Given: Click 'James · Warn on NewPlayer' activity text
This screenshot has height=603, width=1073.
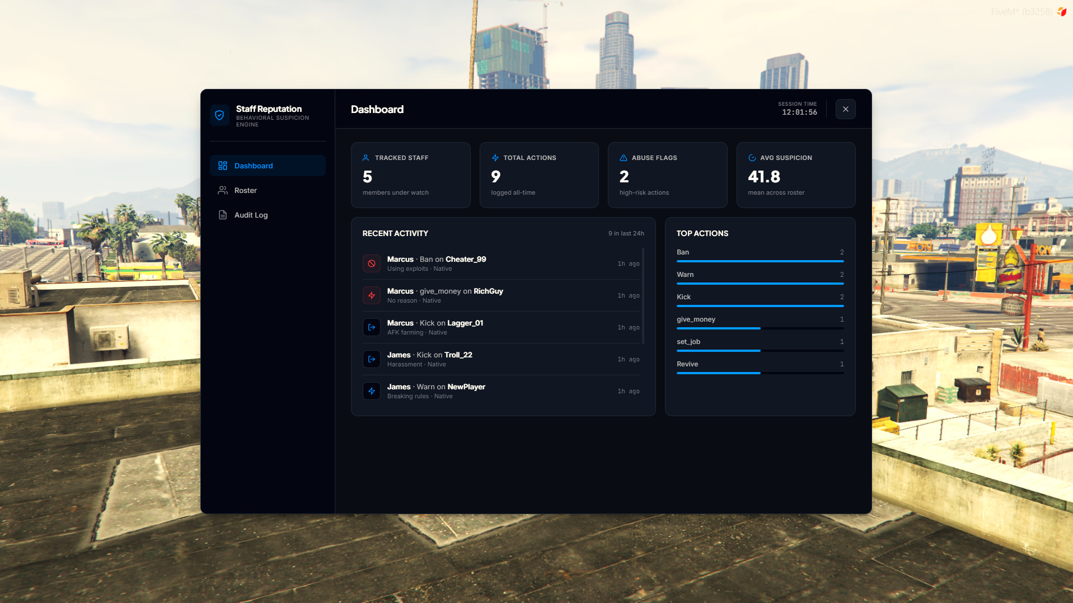Looking at the screenshot, I should click(436, 387).
